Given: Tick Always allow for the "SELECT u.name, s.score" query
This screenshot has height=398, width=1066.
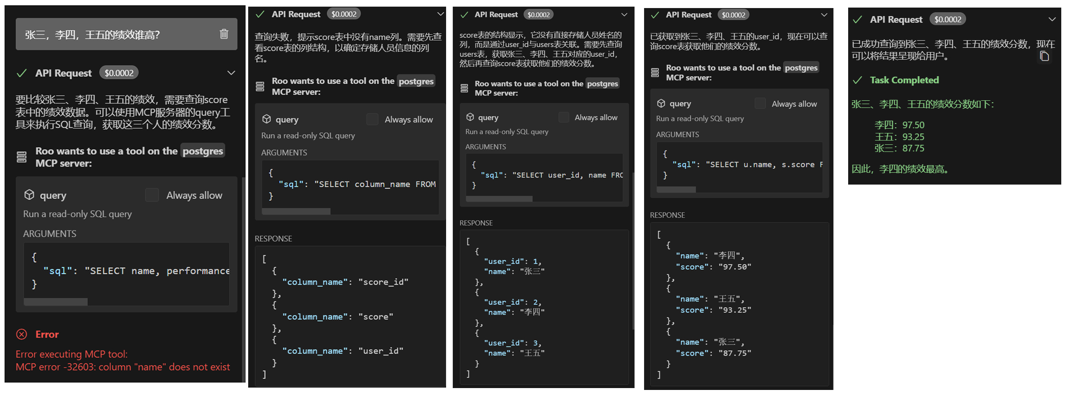Looking at the screenshot, I should (x=760, y=103).
